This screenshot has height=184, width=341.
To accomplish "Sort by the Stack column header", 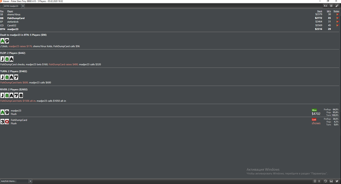I will [x=320, y=11].
